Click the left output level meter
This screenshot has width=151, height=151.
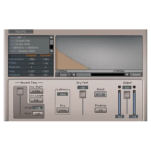point(120,102)
